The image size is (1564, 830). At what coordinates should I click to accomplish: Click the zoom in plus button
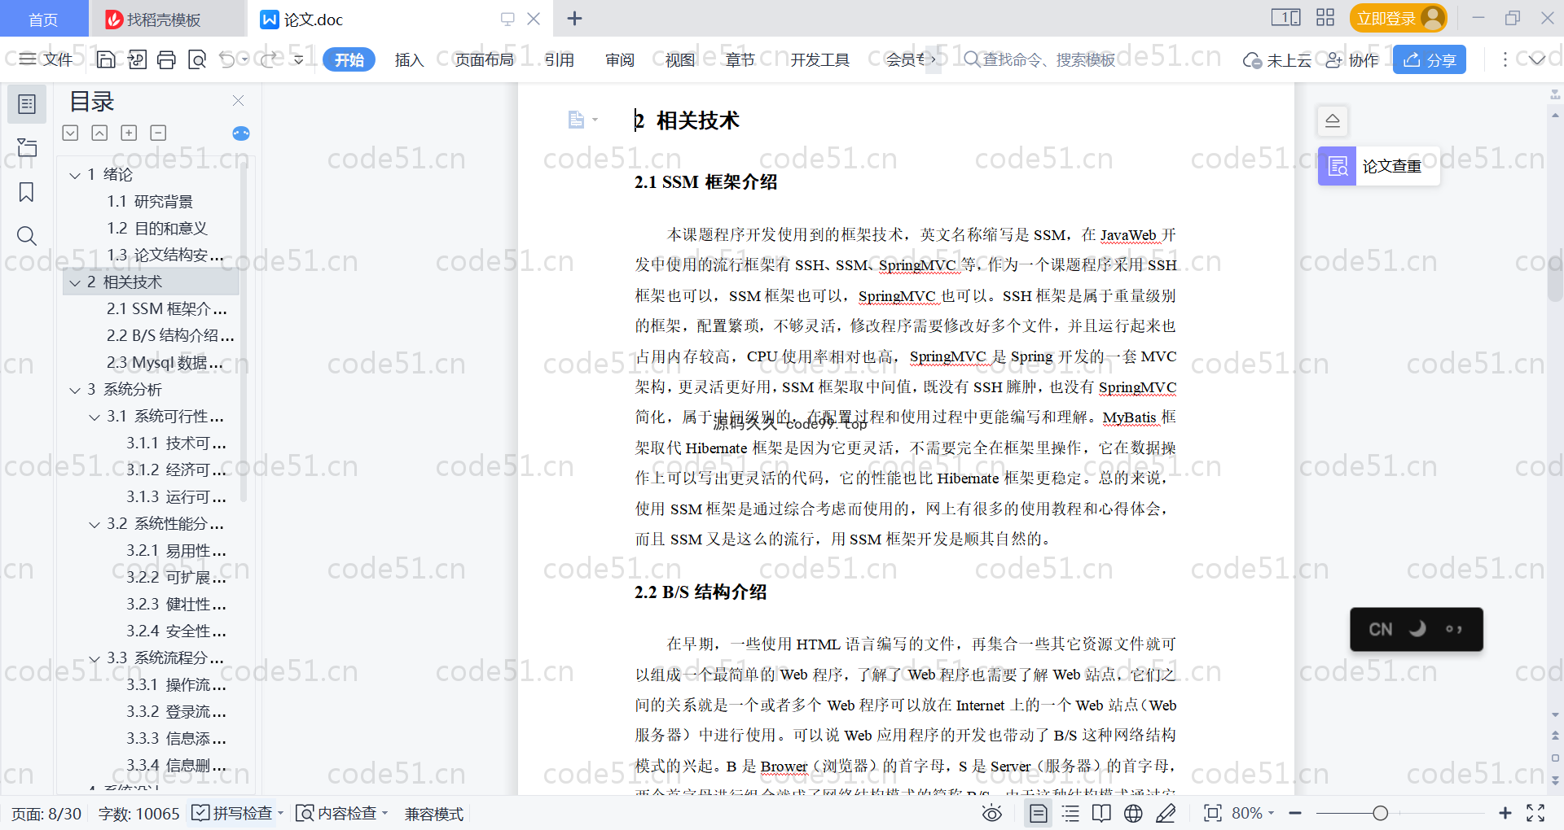click(x=1505, y=813)
